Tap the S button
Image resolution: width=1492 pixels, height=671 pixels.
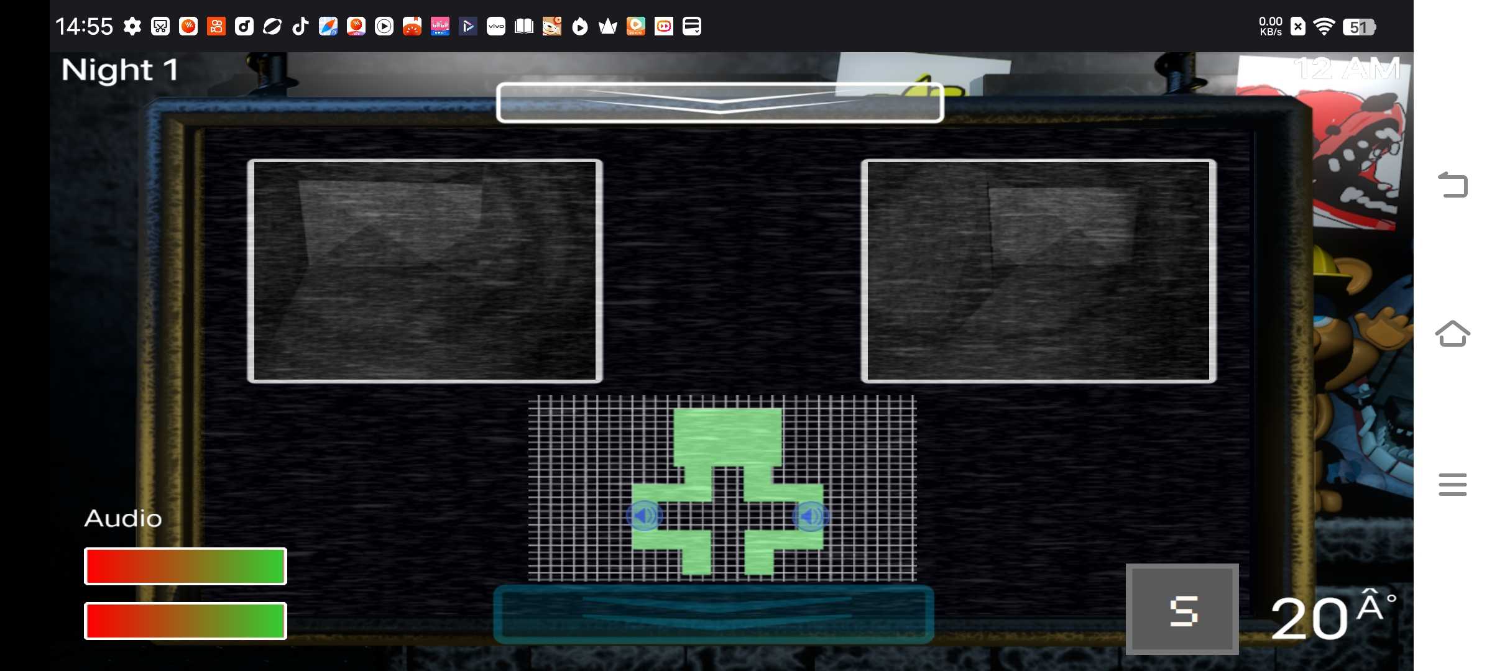pyautogui.click(x=1182, y=609)
